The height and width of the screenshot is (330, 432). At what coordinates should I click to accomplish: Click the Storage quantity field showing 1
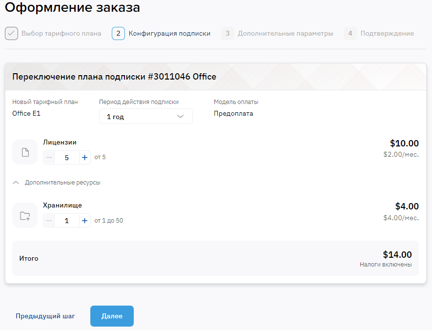point(67,221)
